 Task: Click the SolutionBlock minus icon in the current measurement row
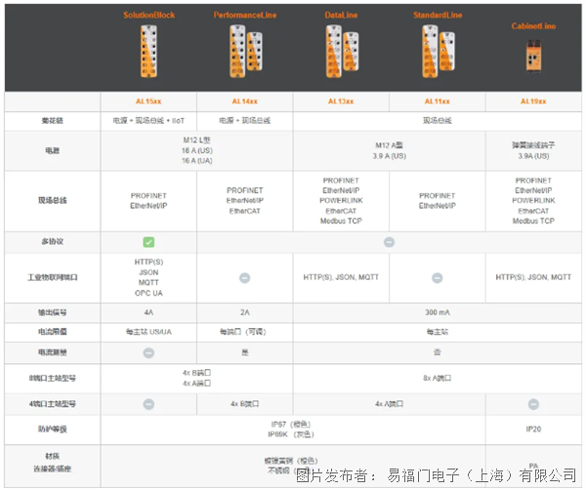point(149,351)
